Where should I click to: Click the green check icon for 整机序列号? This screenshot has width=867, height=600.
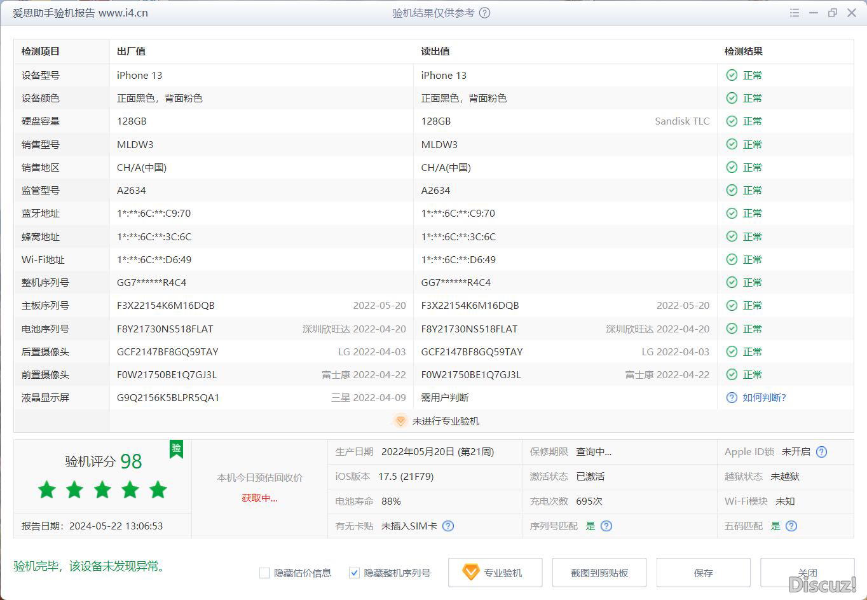[732, 282]
